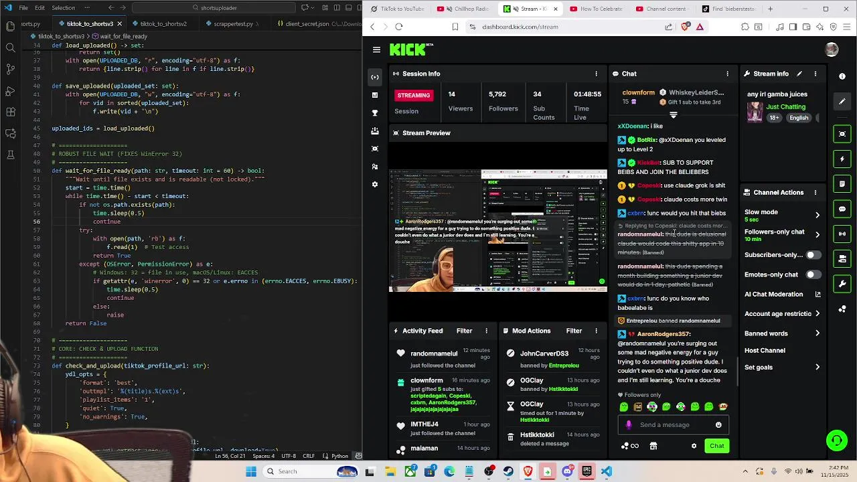Viewport: 857px width, 482px height.
Task: Expand Set goals option
Action: tap(817, 368)
